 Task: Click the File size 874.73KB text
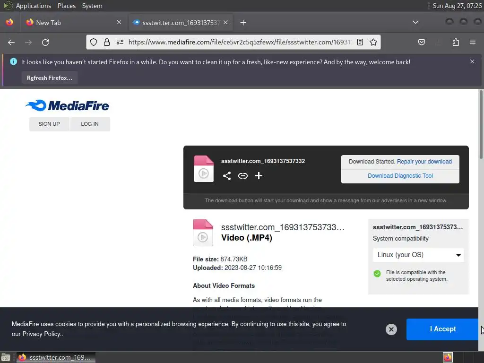click(x=220, y=259)
